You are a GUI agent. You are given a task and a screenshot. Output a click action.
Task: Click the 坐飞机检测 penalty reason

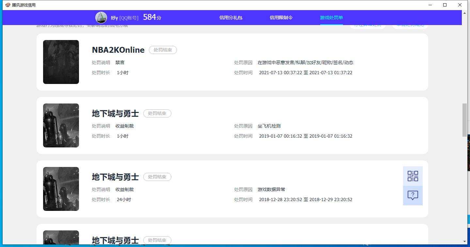pyautogui.click(x=269, y=126)
